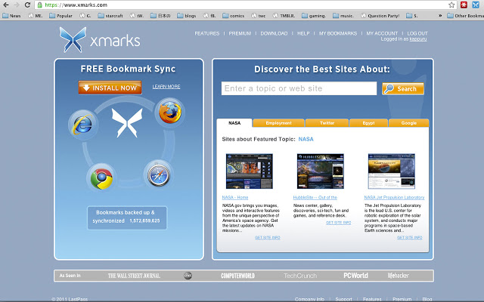This screenshot has height=302, width=484.
Task: Click the Google Chrome browser icon
Action: pos(101,178)
